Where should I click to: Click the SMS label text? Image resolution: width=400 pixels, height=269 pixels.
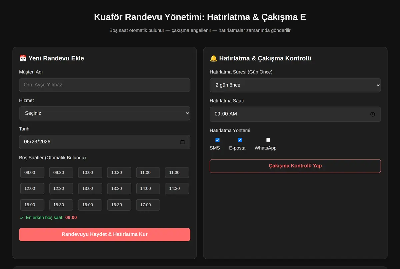click(x=215, y=148)
